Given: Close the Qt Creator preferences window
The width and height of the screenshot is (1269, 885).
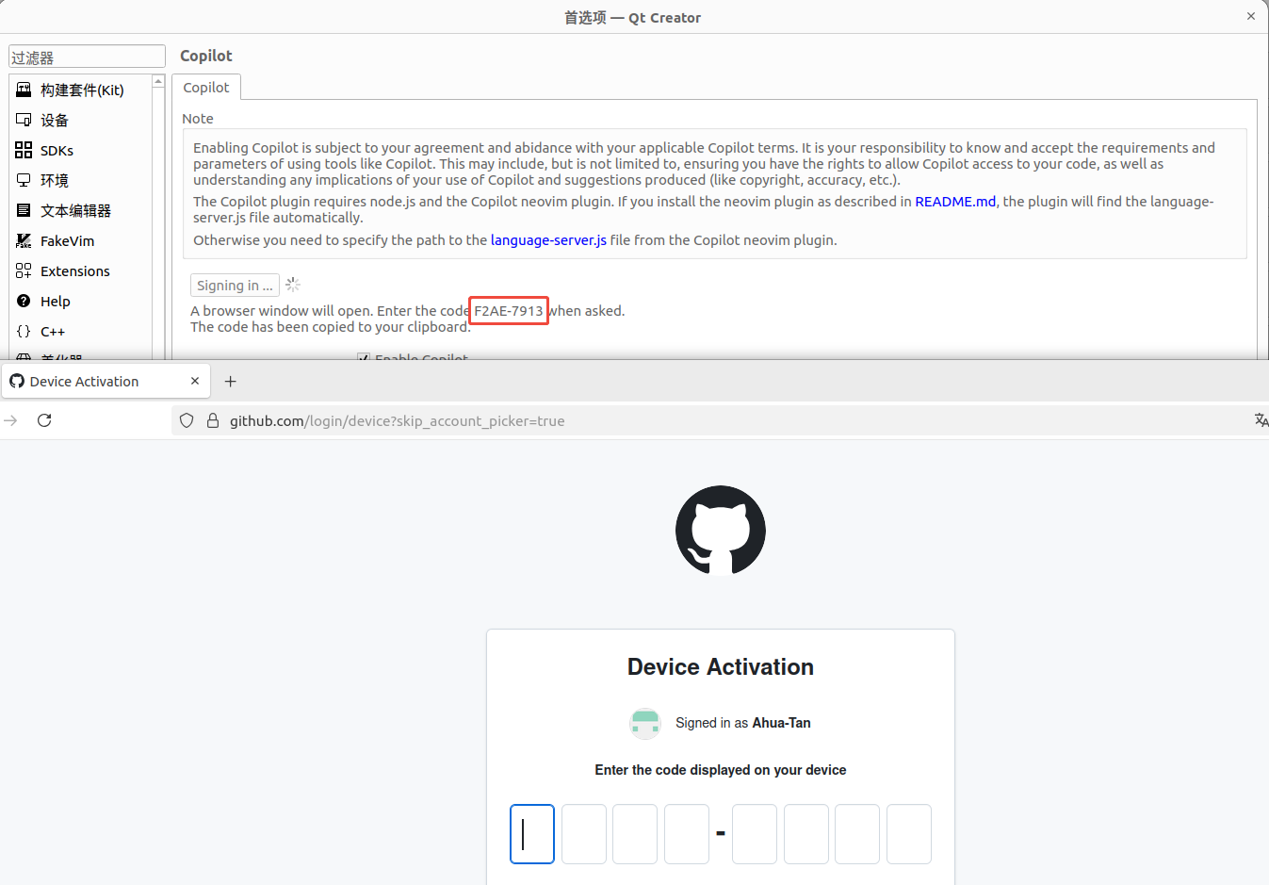Looking at the screenshot, I should click(1251, 16).
